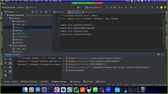Expand the Product variable in console
Viewport: 168px width, 94px height.
[x=64, y=58]
